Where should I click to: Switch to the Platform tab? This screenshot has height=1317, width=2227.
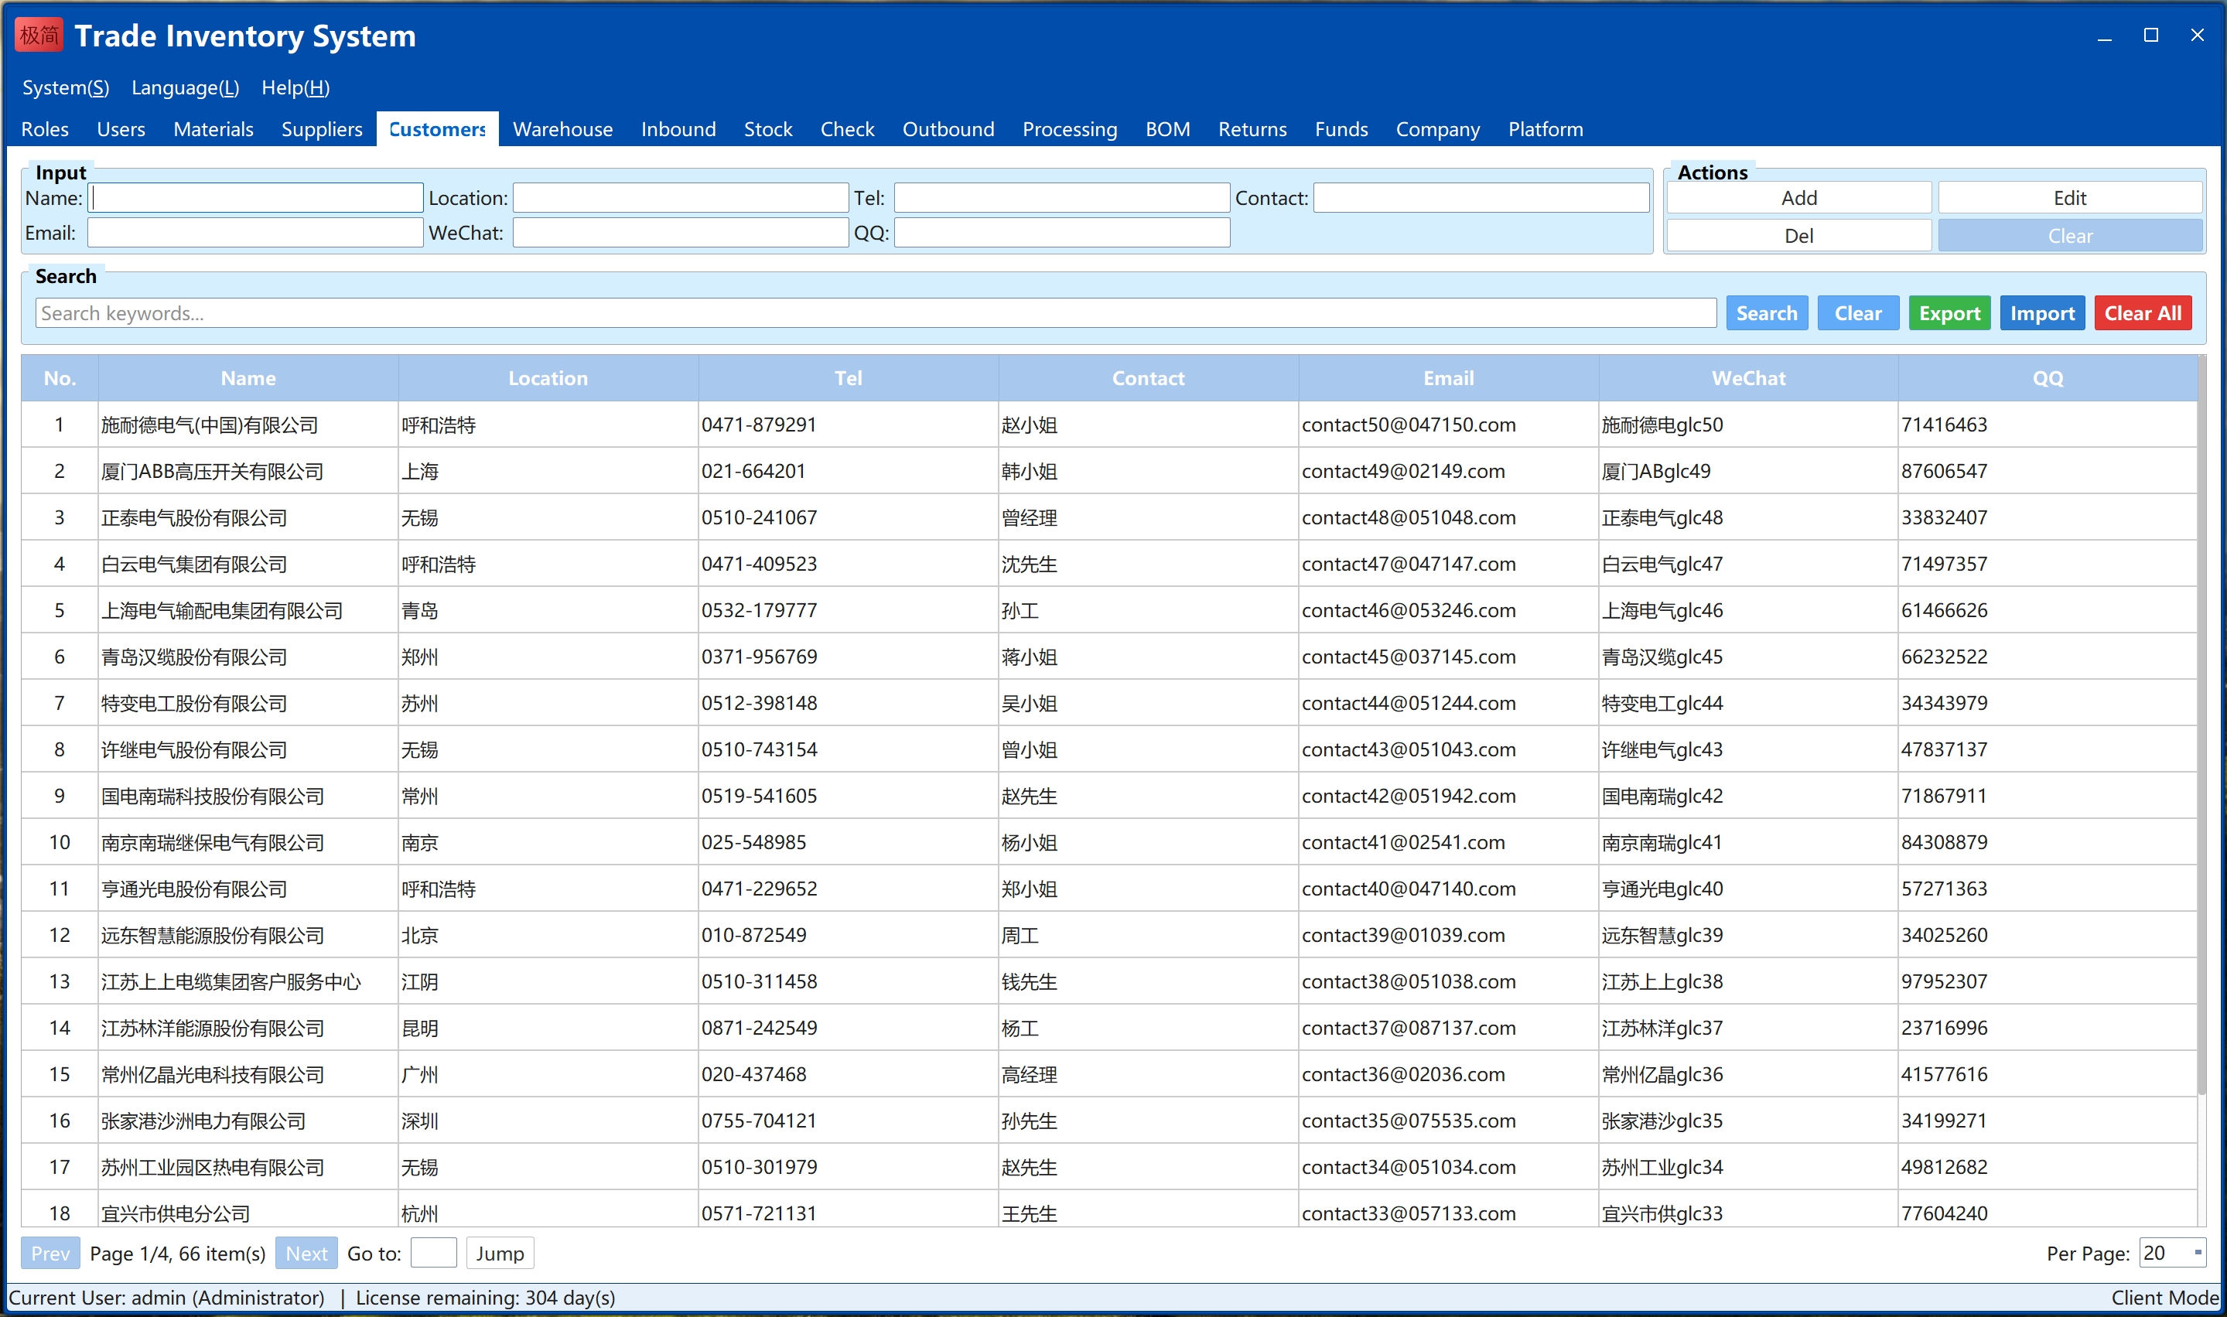1546,130
